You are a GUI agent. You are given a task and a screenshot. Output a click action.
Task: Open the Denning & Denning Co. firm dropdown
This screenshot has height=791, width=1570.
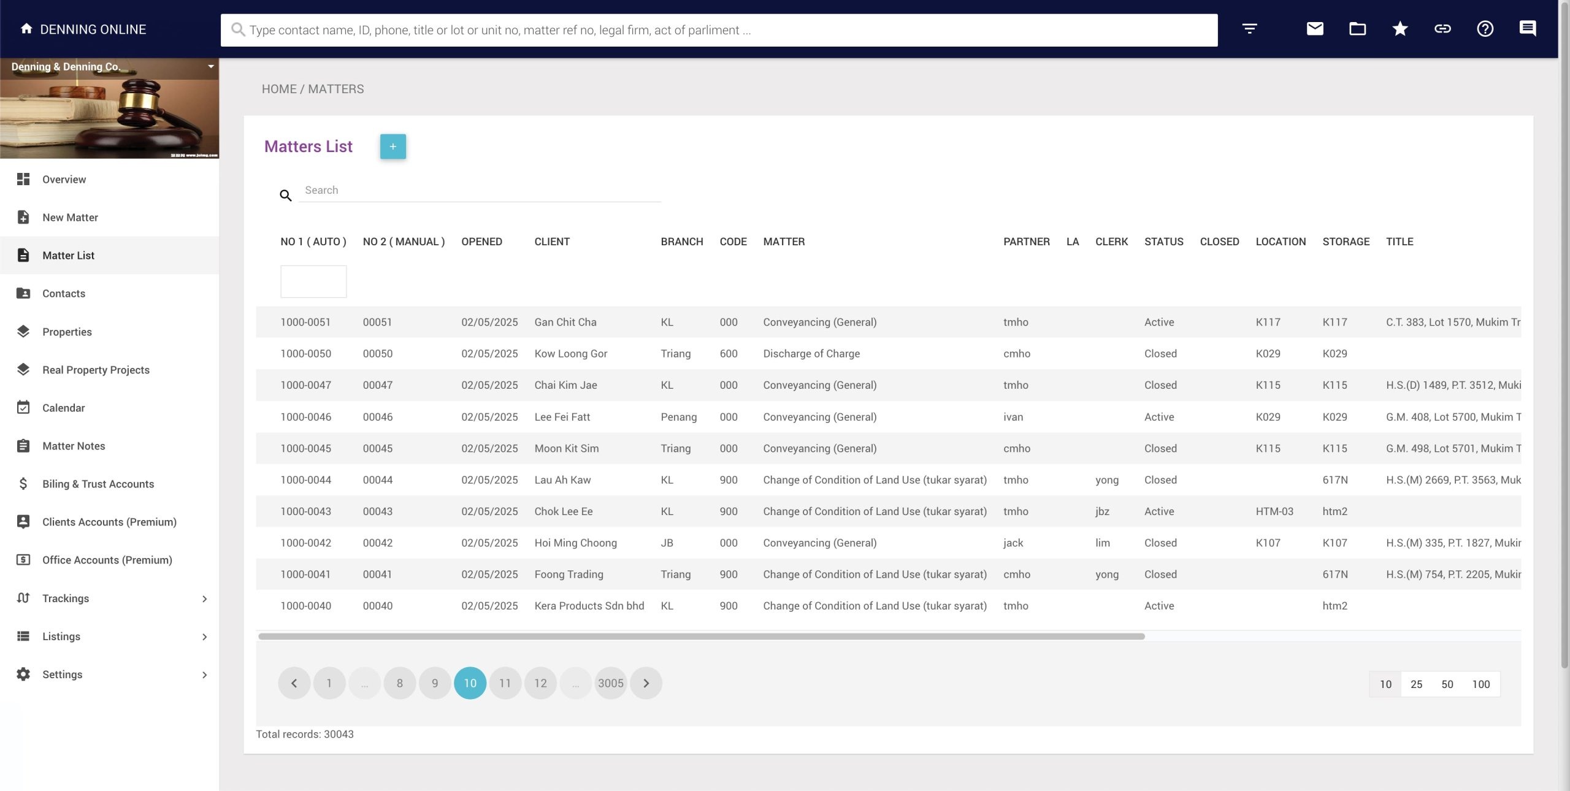point(210,66)
